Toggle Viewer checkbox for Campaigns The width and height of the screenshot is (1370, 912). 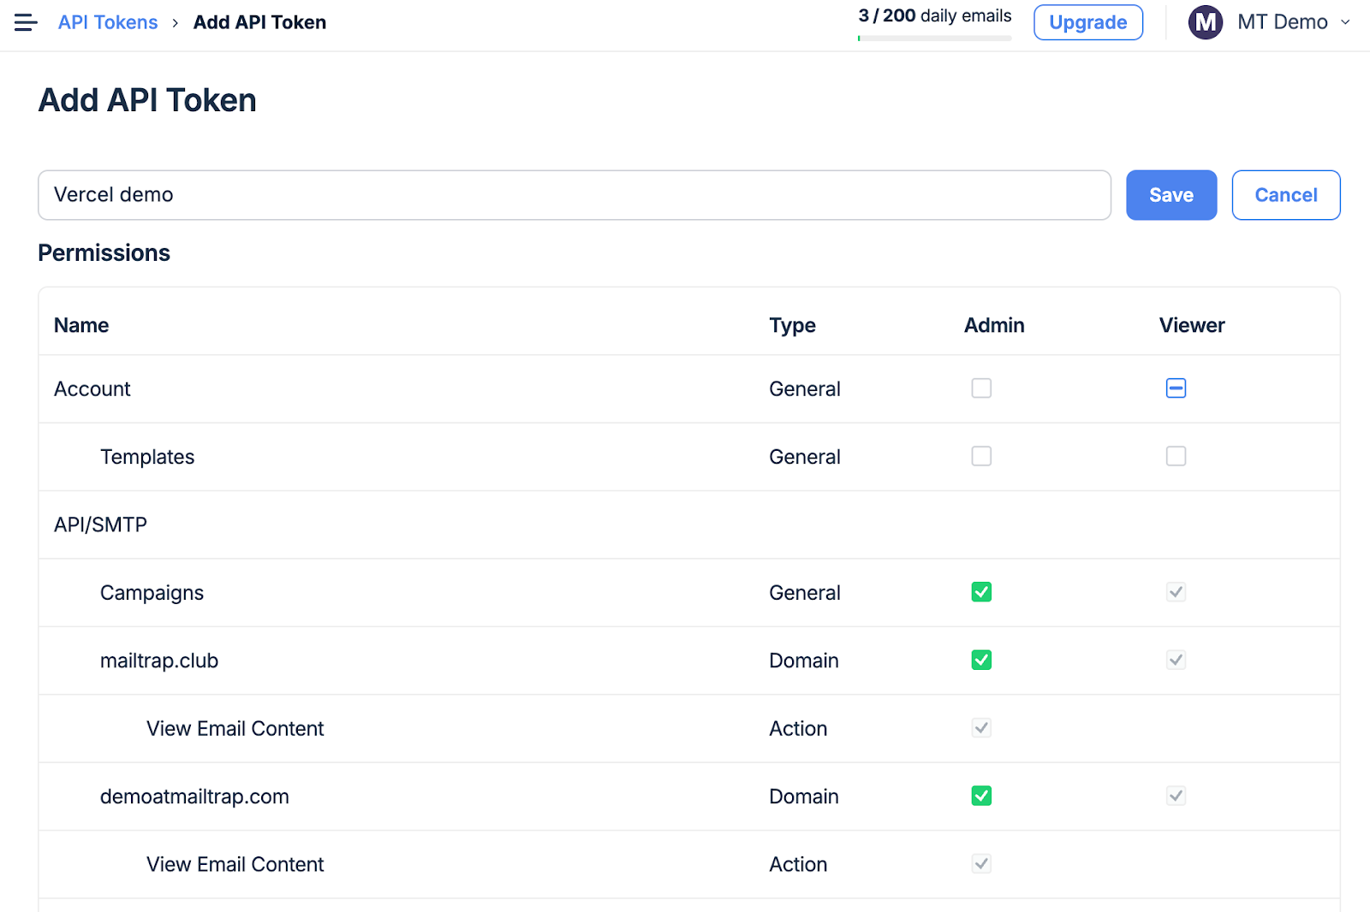click(x=1176, y=592)
